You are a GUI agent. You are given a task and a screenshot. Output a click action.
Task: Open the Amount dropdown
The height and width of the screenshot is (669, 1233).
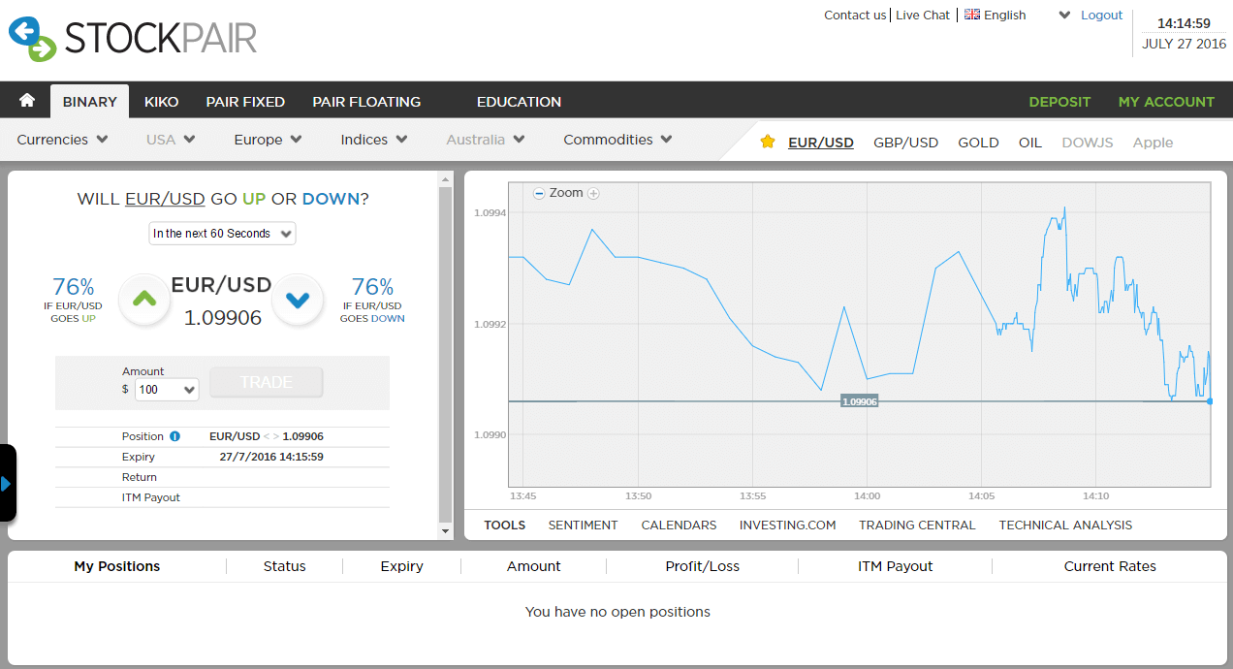click(x=167, y=390)
